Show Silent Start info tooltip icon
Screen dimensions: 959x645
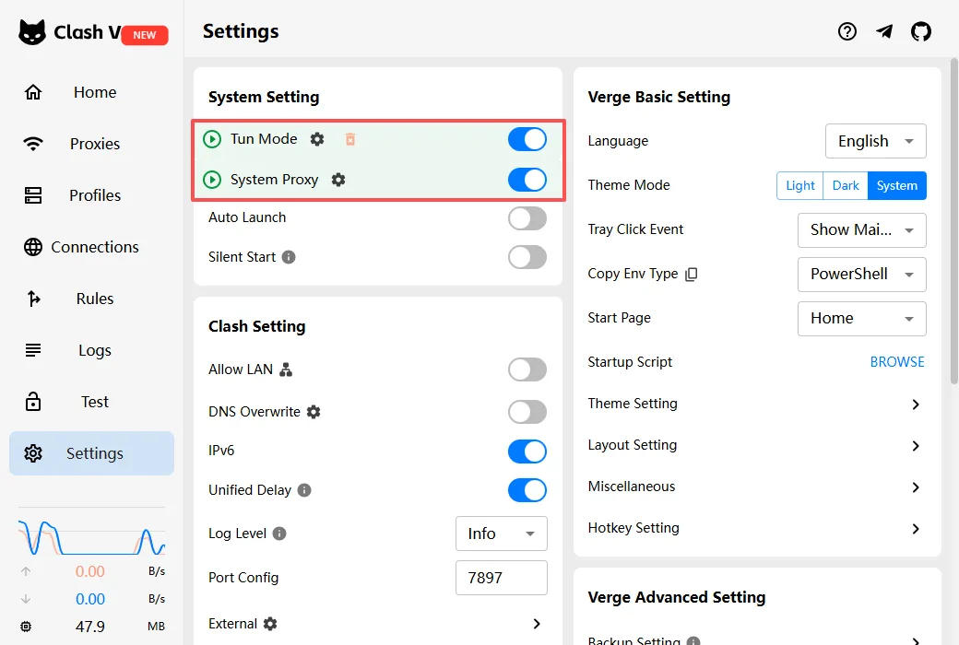point(289,257)
